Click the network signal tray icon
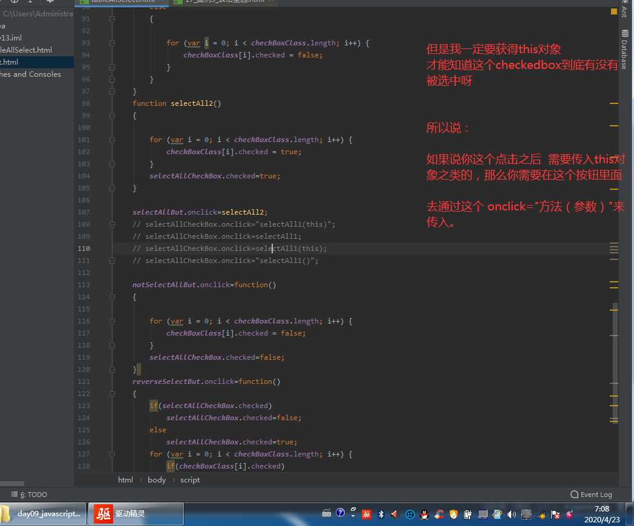This screenshot has height=526, width=634. click(541, 515)
